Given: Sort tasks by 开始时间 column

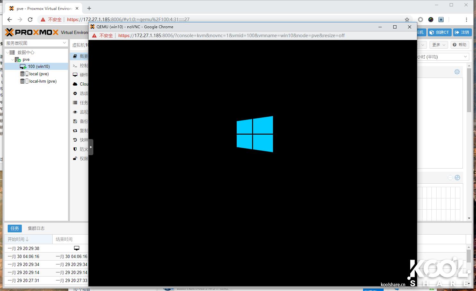Looking at the screenshot, I should coord(28,239).
